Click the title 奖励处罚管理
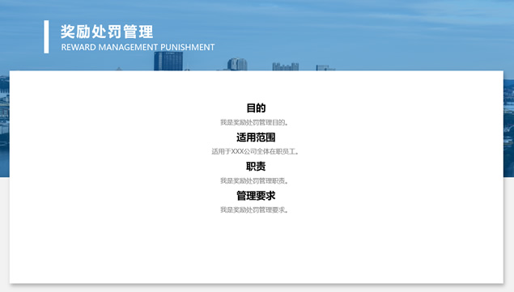Viewport: 514px width, 292px height. coord(107,32)
